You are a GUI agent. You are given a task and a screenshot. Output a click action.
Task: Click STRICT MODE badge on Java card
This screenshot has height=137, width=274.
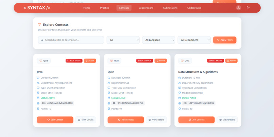[74, 61]
